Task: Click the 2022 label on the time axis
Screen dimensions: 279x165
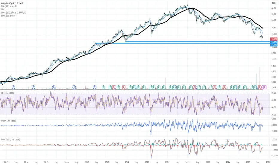Action: (x=187, y=162)
